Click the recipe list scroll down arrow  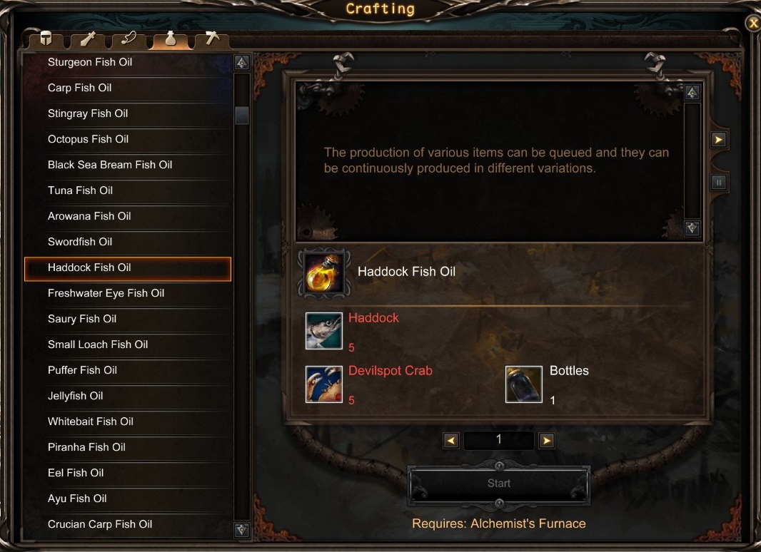click(242, 529)
